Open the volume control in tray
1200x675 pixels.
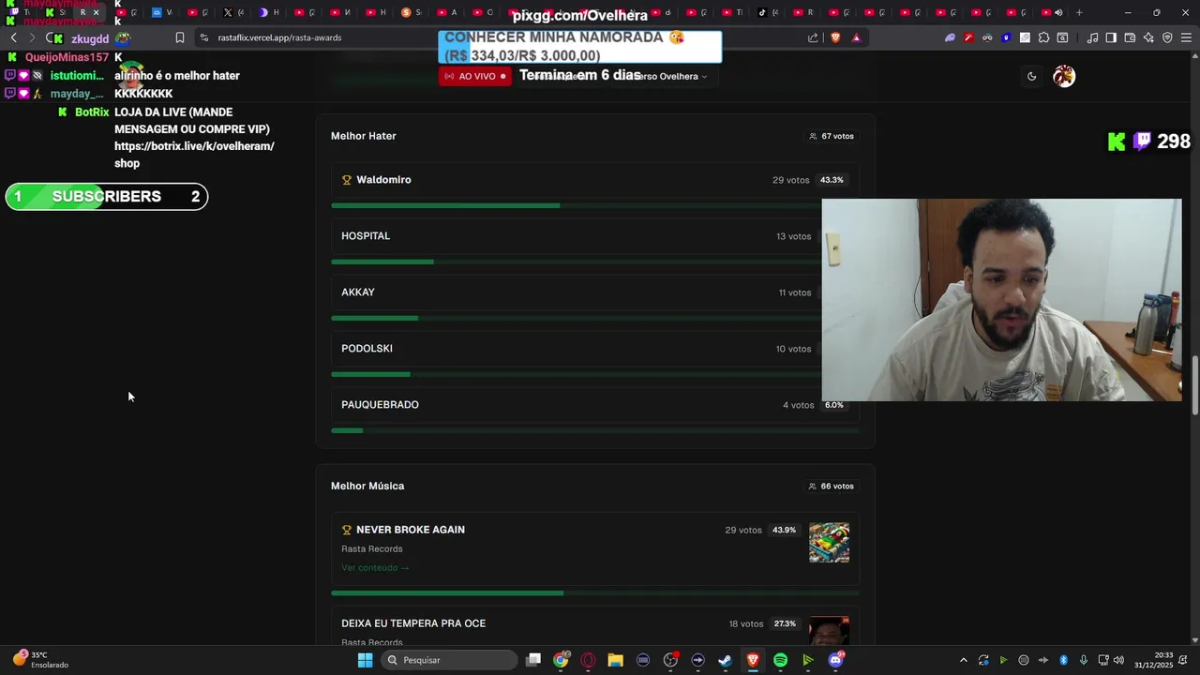[1118, 660]
